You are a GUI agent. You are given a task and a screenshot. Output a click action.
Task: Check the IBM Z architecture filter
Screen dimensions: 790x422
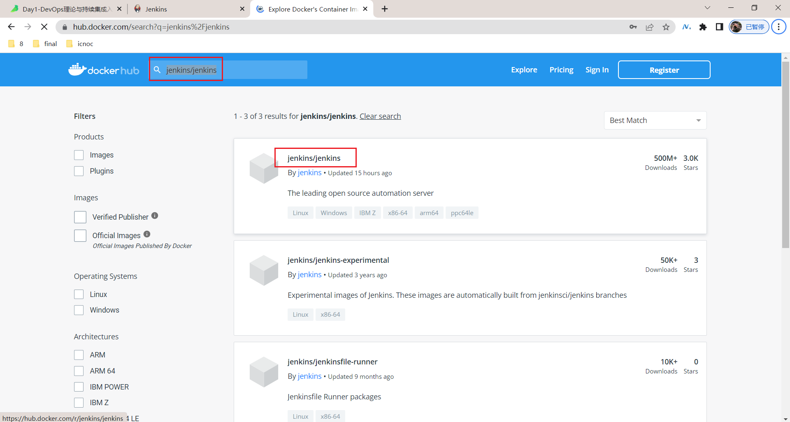pos(79,403)
